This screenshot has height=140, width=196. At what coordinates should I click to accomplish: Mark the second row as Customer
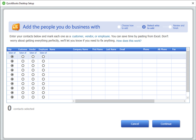[x=23, y=61]
